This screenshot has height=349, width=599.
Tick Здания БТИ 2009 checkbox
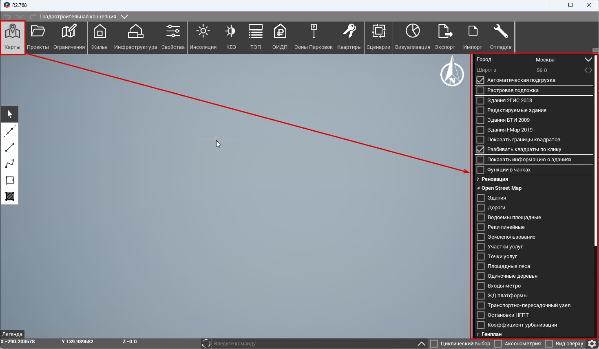tap(480, 120)
